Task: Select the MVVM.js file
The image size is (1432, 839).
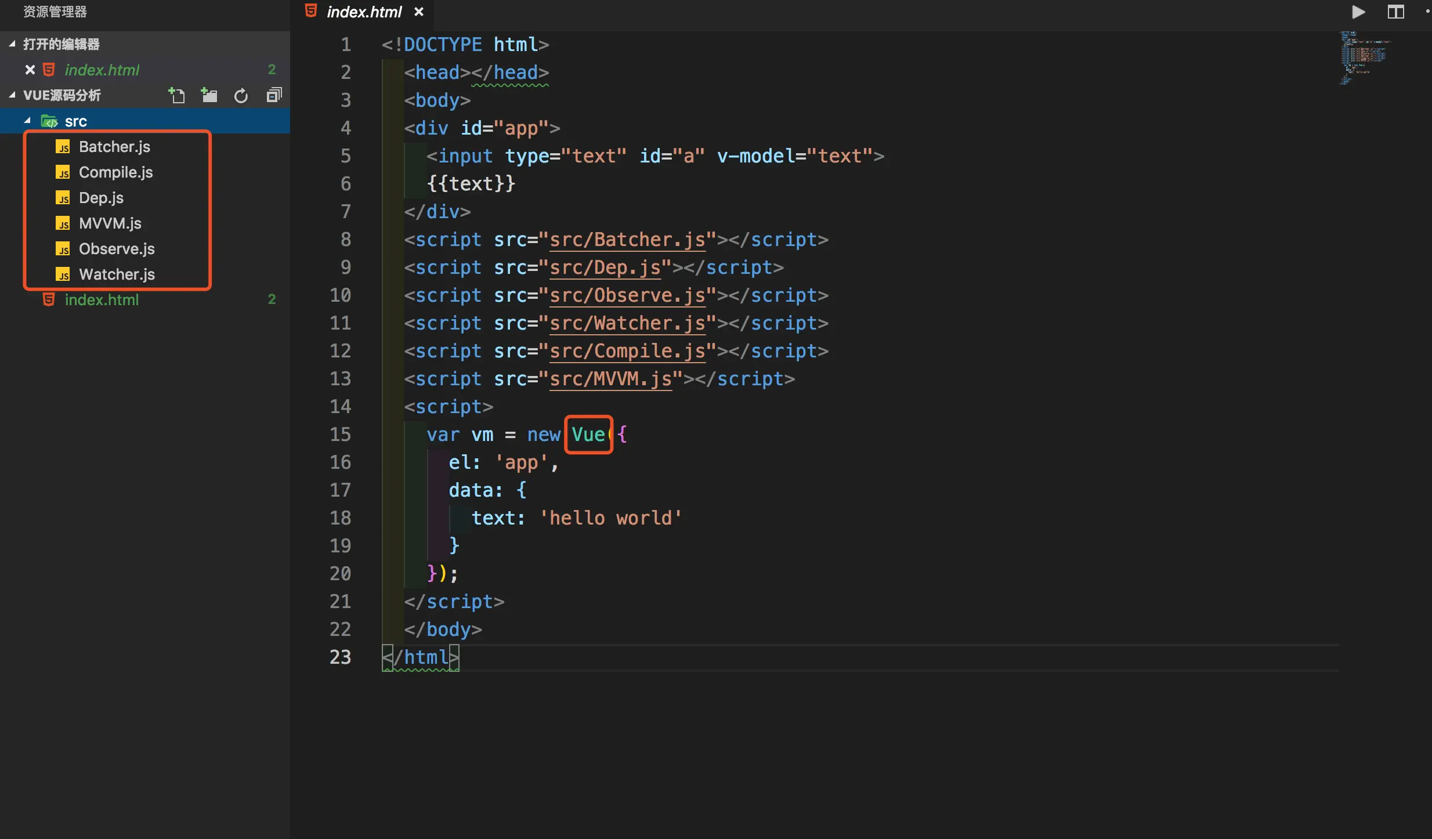Action: [110, 223]
